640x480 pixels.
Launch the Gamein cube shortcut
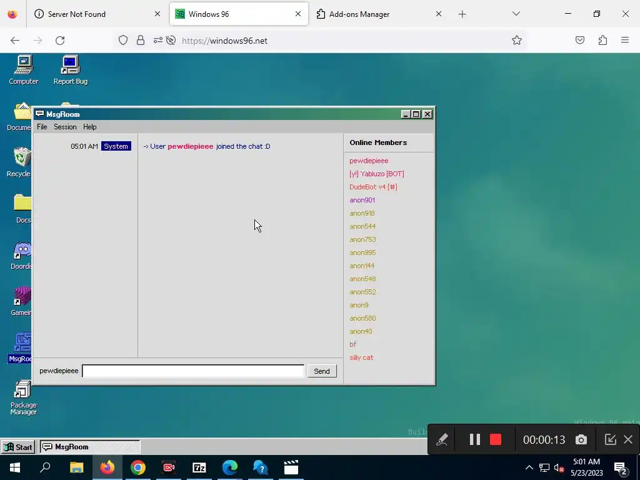(x=21, y=301)
